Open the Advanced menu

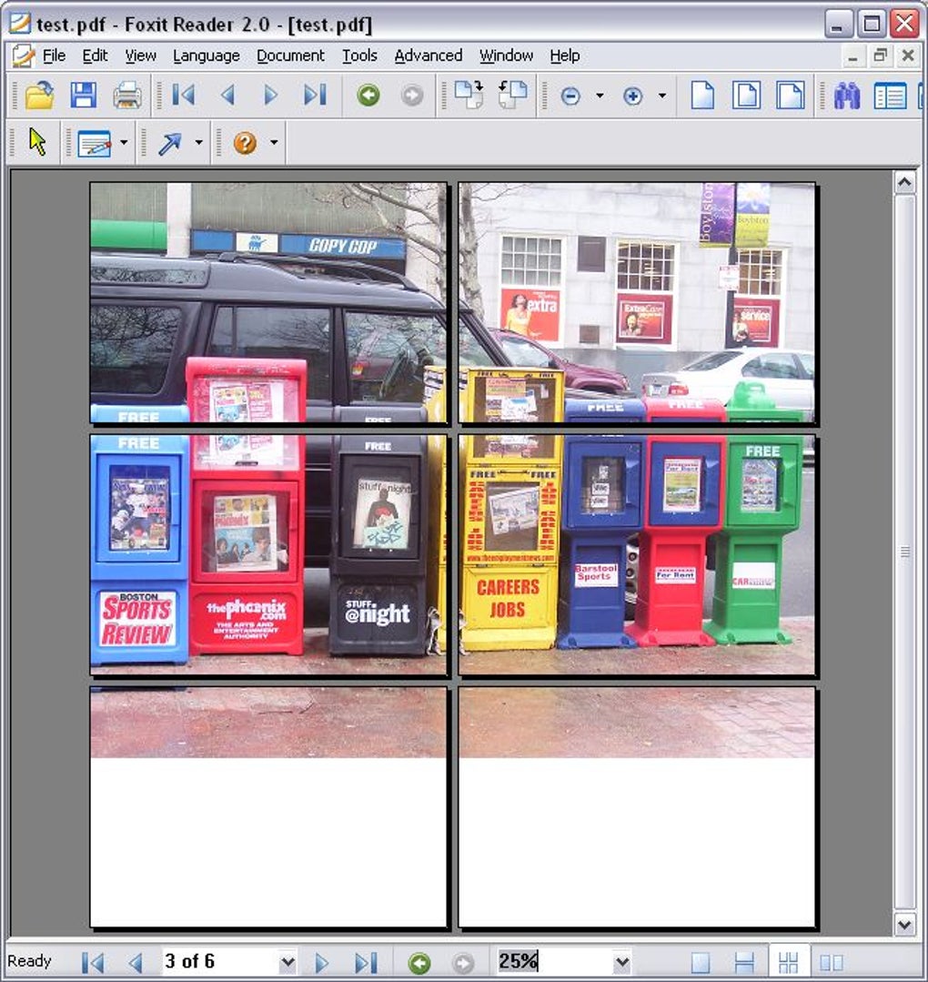pyautogui.click(x=429, y=56)
